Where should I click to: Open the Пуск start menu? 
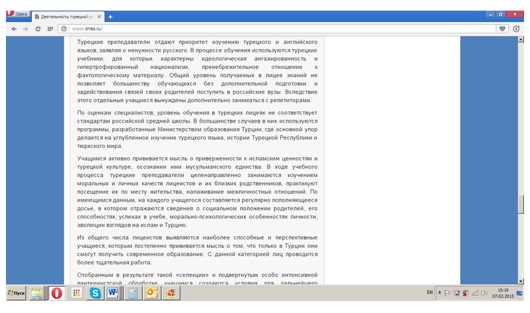coord(16,293)
